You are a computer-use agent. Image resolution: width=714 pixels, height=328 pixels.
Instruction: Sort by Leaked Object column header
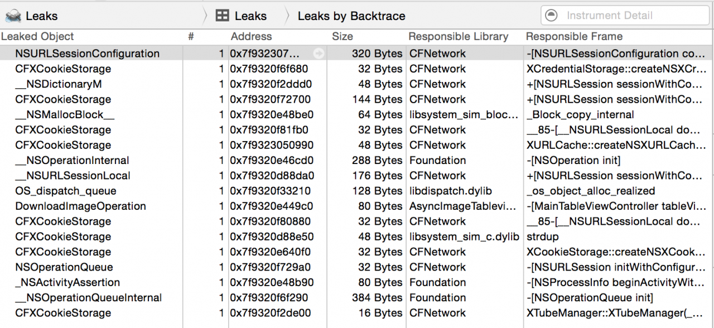pyautogui.click(x=37, y=36)
